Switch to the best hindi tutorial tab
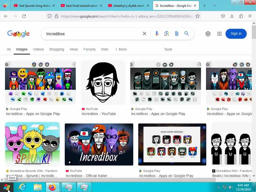 (82, 6)
